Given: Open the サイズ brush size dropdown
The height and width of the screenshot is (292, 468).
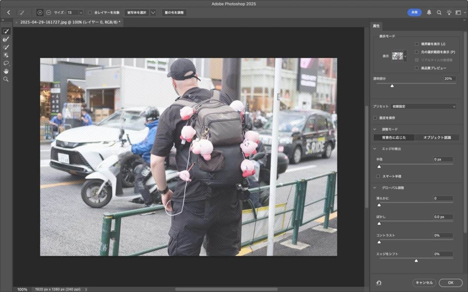Looking at the screenshot, I should 81,12.
